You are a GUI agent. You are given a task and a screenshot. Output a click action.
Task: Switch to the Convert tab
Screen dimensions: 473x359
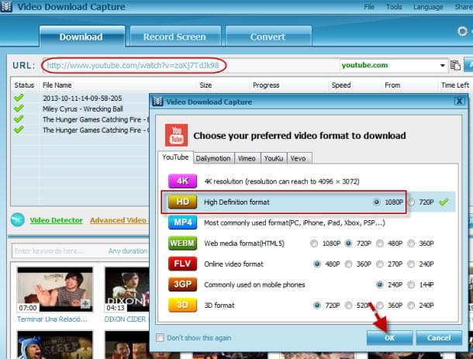click(268, 36)
